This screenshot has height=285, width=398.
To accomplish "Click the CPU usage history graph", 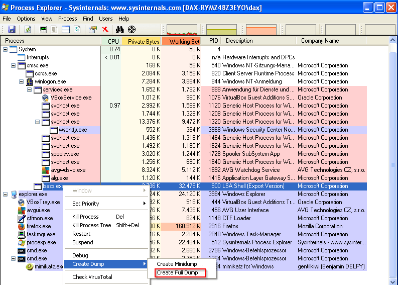I will (x=182, y=30).
